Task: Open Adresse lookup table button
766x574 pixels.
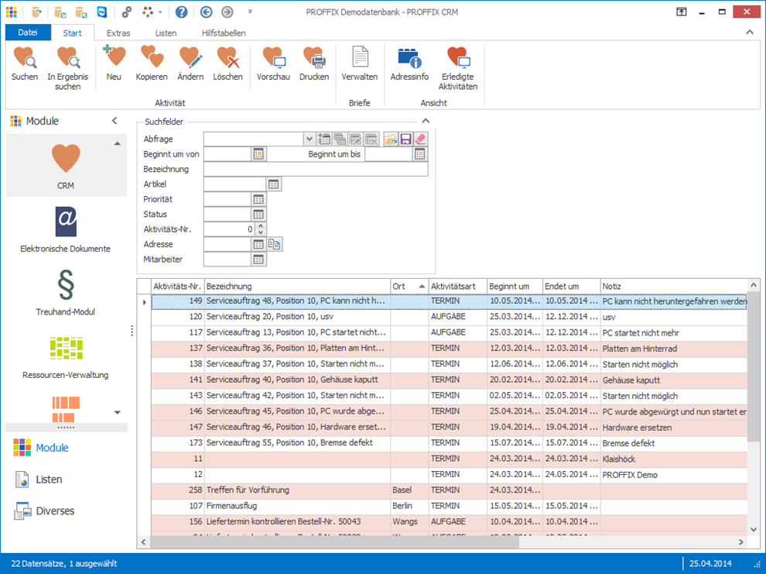Action: pyautogui.click(x=258, y=245)
